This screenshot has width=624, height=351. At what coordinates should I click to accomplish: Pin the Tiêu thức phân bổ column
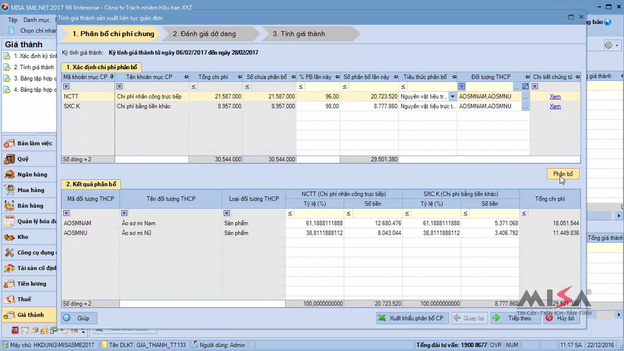pyautogui.click(x=454, y=77)
